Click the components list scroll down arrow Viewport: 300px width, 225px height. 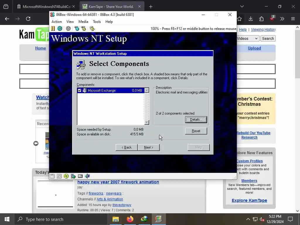(x=147, y=122)
